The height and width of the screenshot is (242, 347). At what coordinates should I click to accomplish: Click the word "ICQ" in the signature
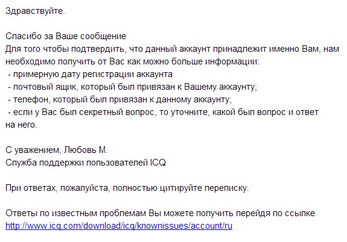pyautogui.click(x=158, y=163)
